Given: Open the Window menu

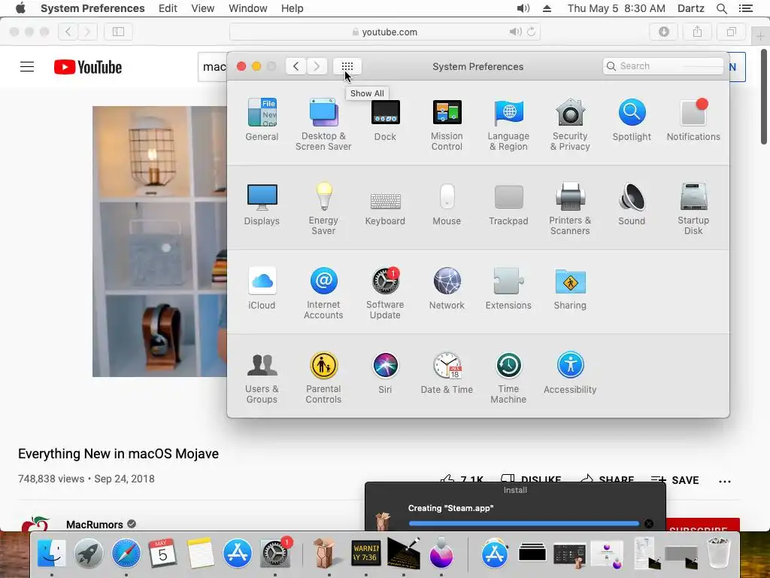Looking at the screenshot, I should (x=247, y=8).
